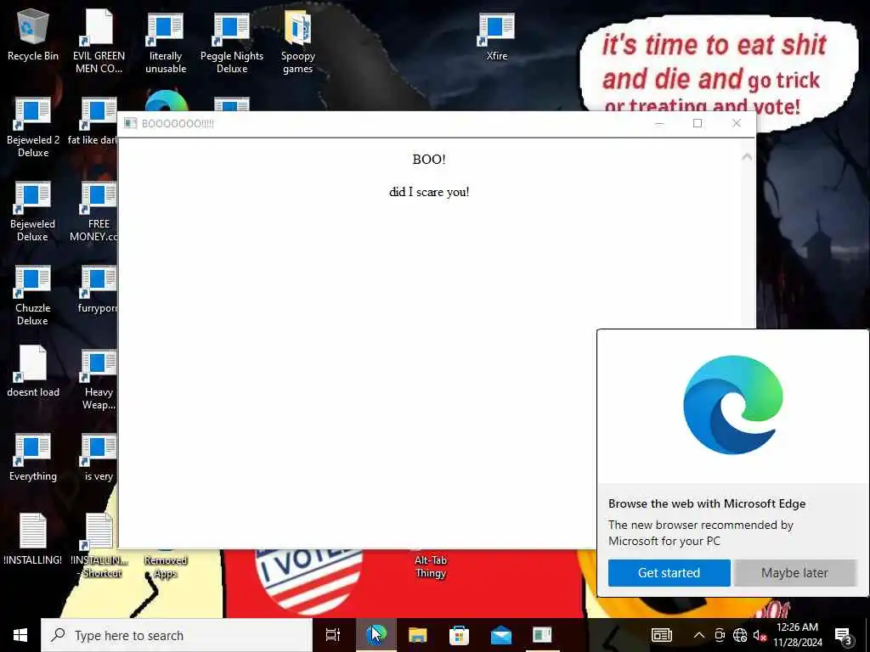Minimize the BOOOOOOOO!!!!! window

point(659,123)
